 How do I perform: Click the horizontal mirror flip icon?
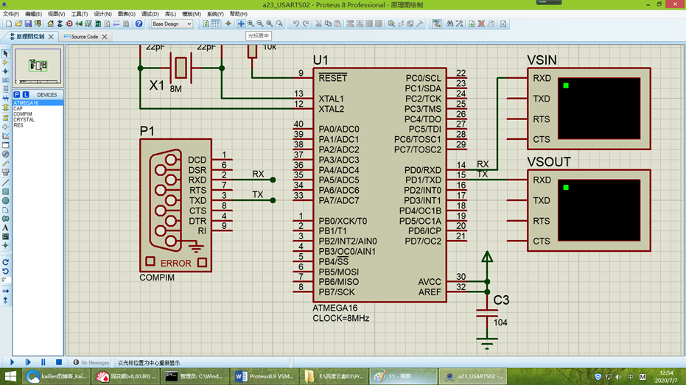5,291
